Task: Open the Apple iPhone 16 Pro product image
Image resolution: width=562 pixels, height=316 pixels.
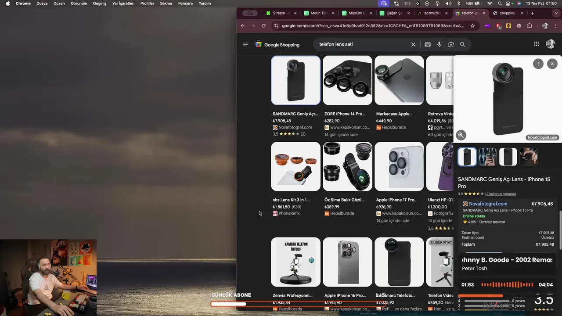Action: (347, 262)
